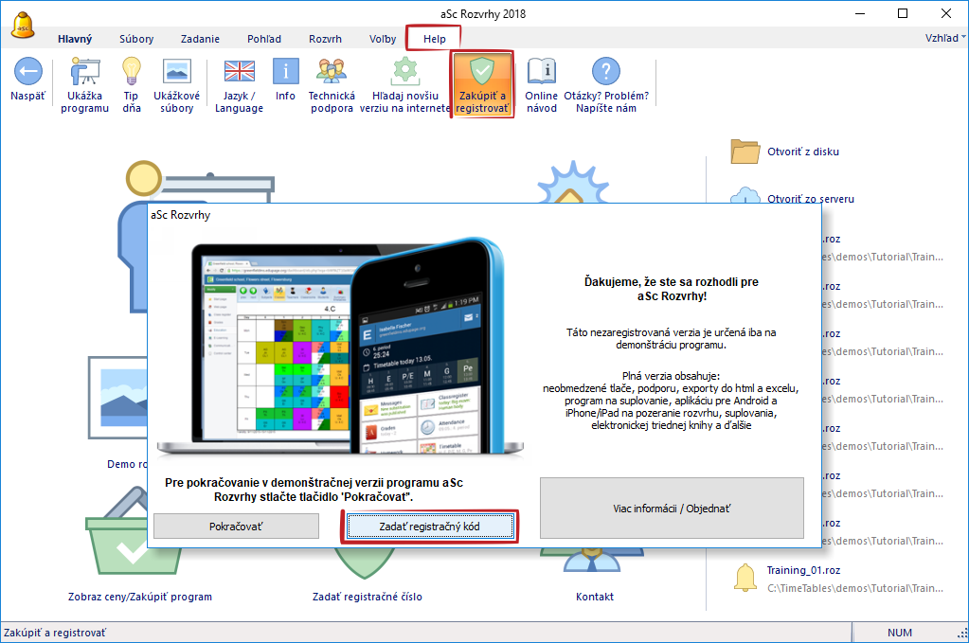Switch to the Help tab
This screenshot has height=643, width=969.
434,39
